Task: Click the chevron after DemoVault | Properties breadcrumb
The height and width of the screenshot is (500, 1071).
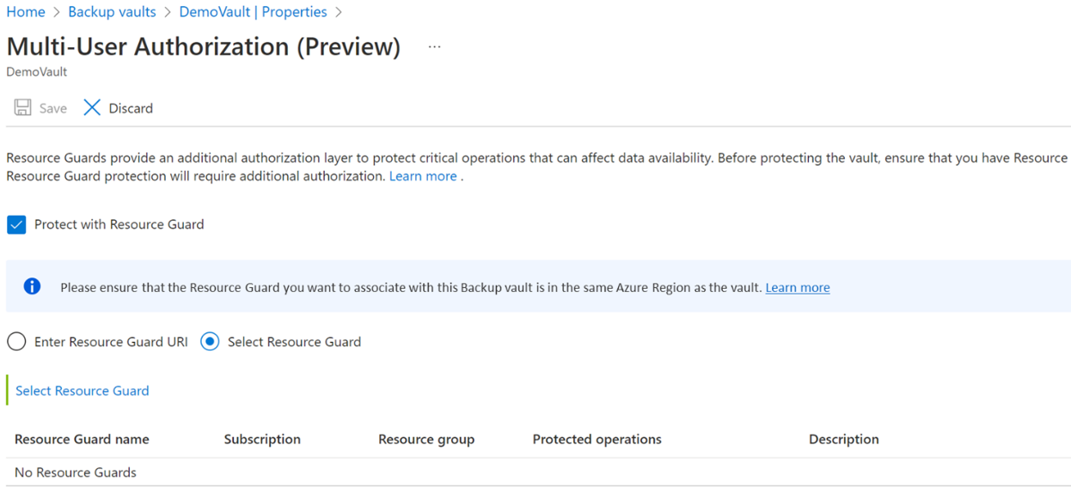Action: click(x=339, y=11)
